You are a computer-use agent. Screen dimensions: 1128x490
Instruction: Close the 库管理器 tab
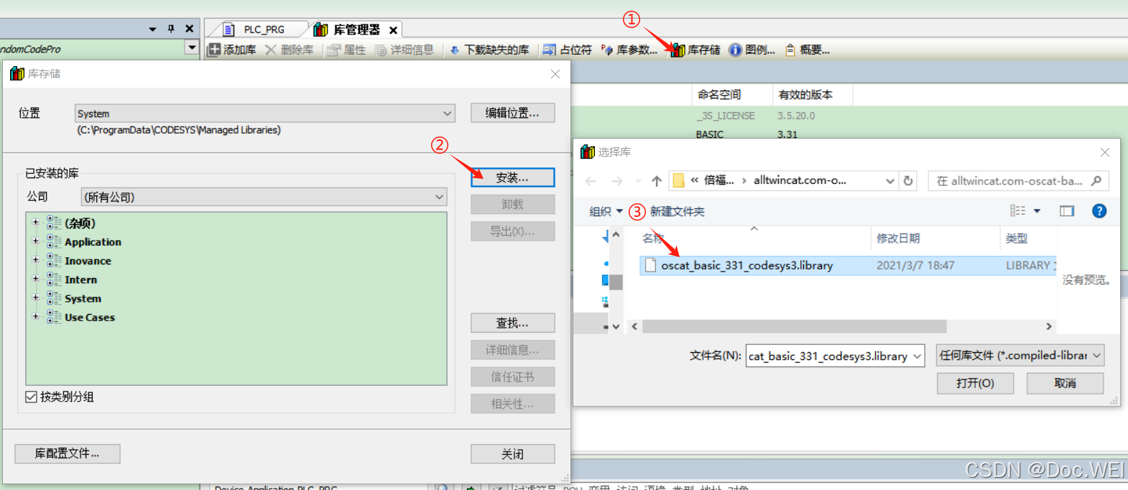pyautogui.click(x=393, y=30)
